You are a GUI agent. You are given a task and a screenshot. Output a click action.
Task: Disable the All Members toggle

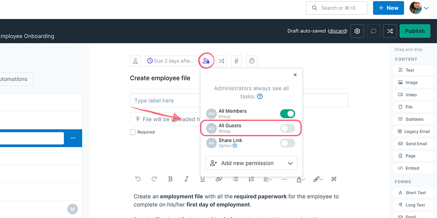click(x=287, y=113)
